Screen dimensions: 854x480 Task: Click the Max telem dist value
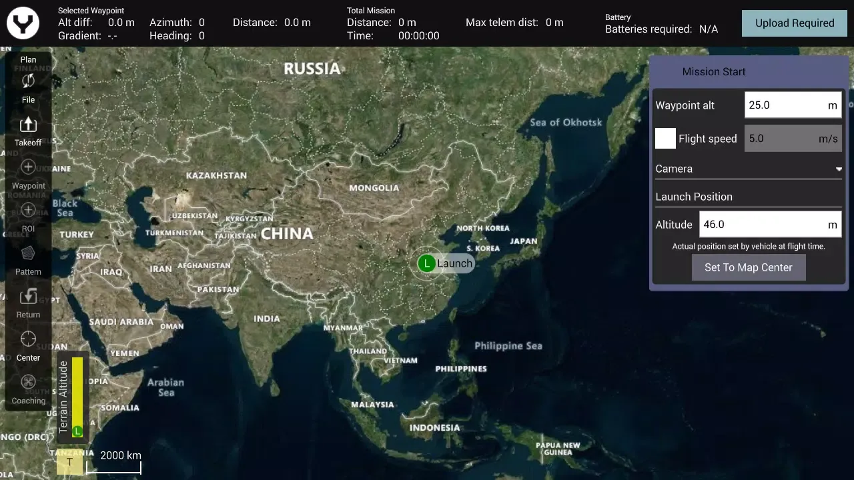point(554,23)
